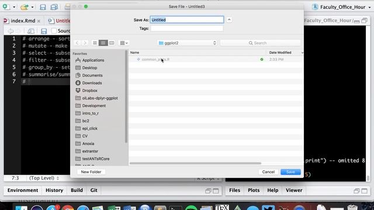The height and width of the screenshot is (210, 374).
Task: Open Desktop in the Favorites sidebar
Action: click(x=89, y=68)
